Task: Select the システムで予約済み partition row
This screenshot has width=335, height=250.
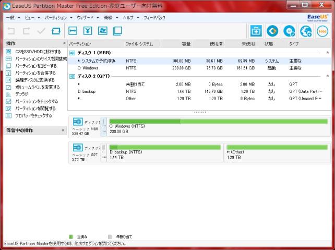Action: click(x=199, y=61)
